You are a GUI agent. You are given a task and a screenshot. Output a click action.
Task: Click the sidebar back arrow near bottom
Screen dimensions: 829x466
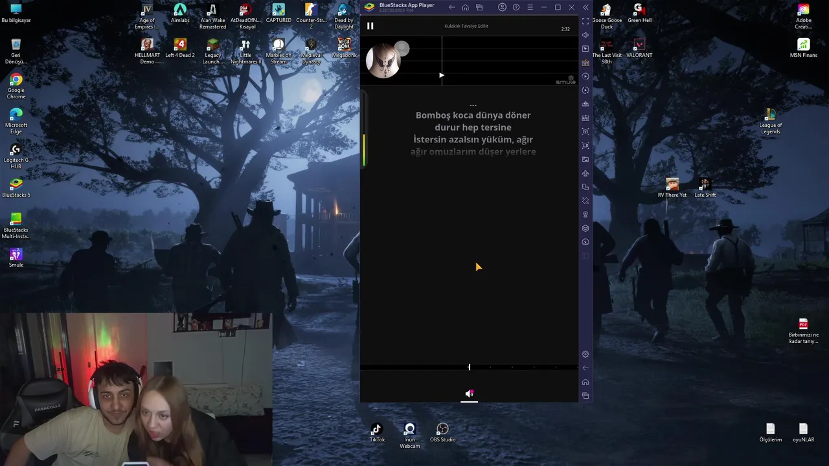click(585, 368)
